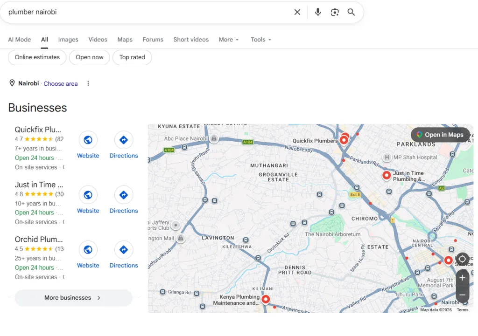Open the Just in Time listing title

[x=39, y=185]
